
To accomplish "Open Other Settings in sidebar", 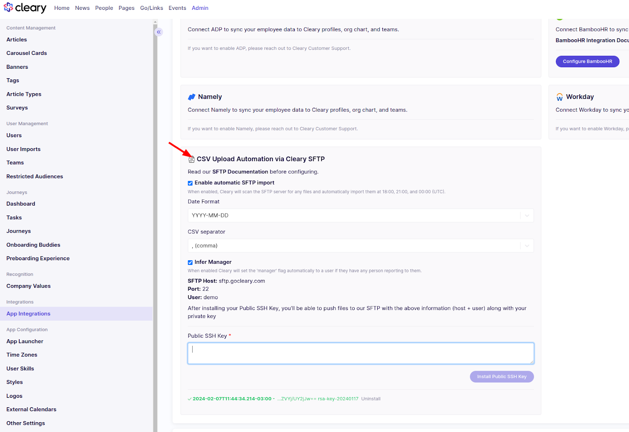I will (26, 423).
